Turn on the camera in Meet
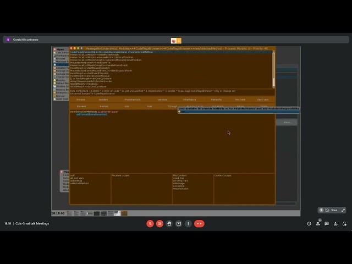The width and height of the screenshot is (352, 264). point(159,224)
